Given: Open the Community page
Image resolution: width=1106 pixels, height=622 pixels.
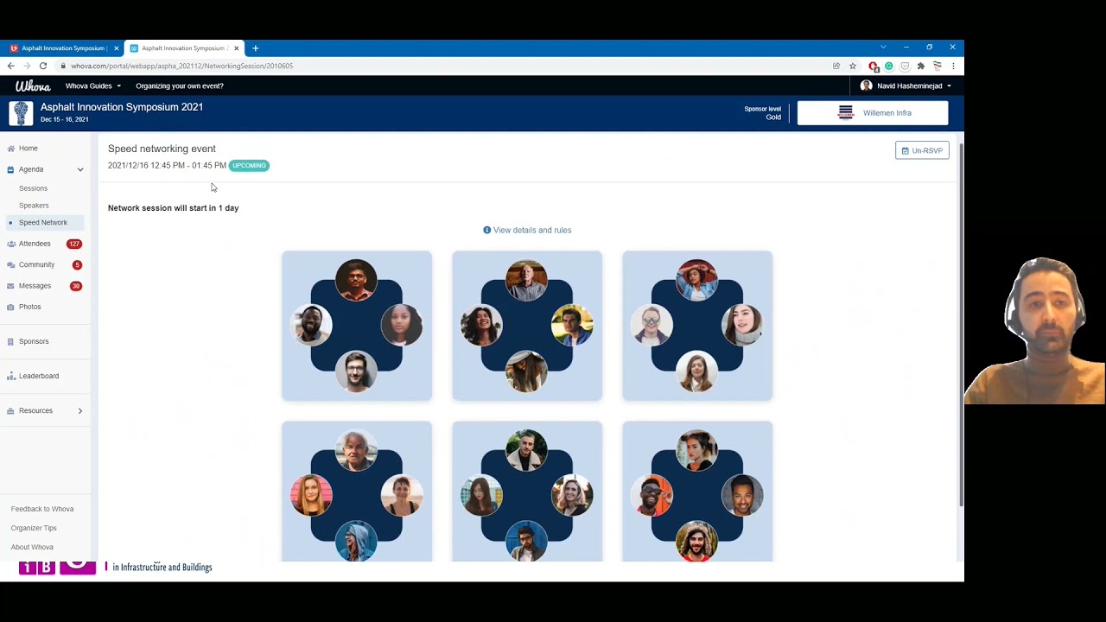Looking at the screenshot, I should pos(36,265).
